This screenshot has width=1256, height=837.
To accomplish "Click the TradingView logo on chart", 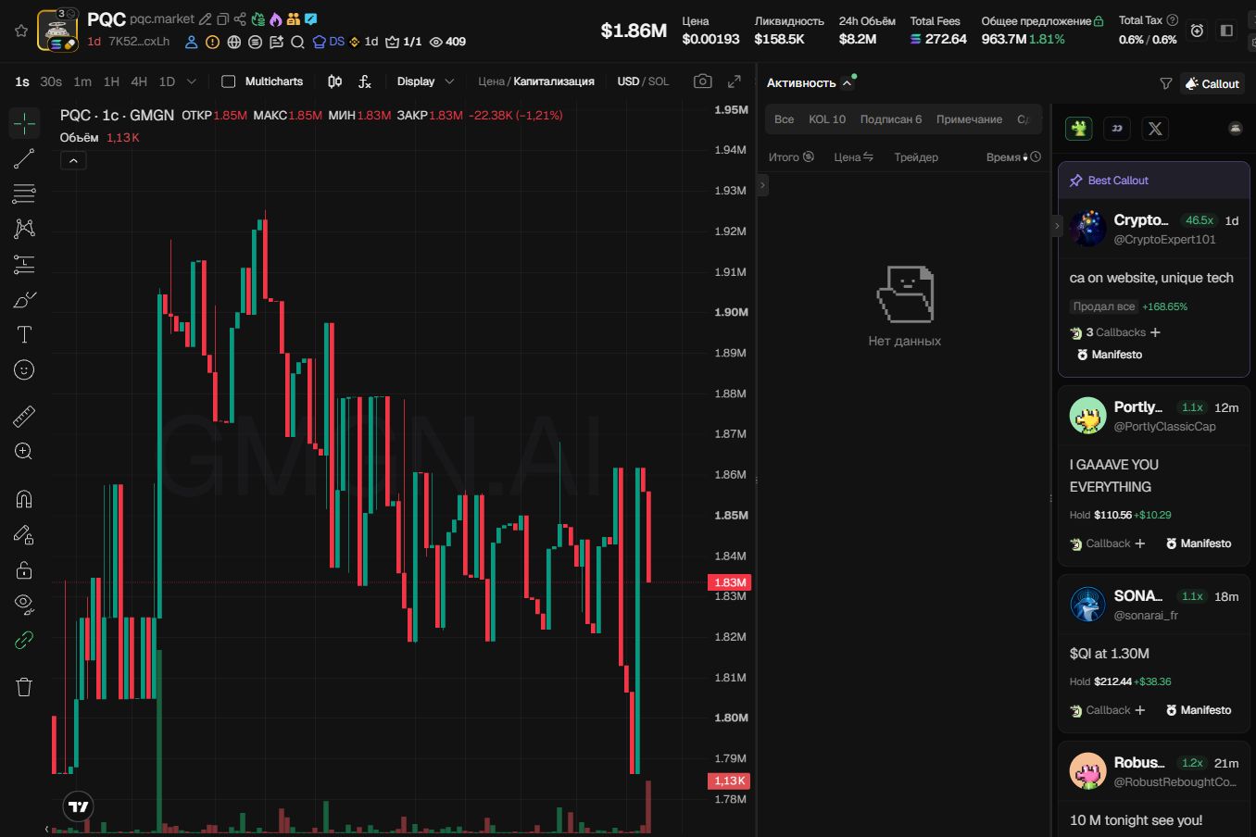I will coord(79,806).
